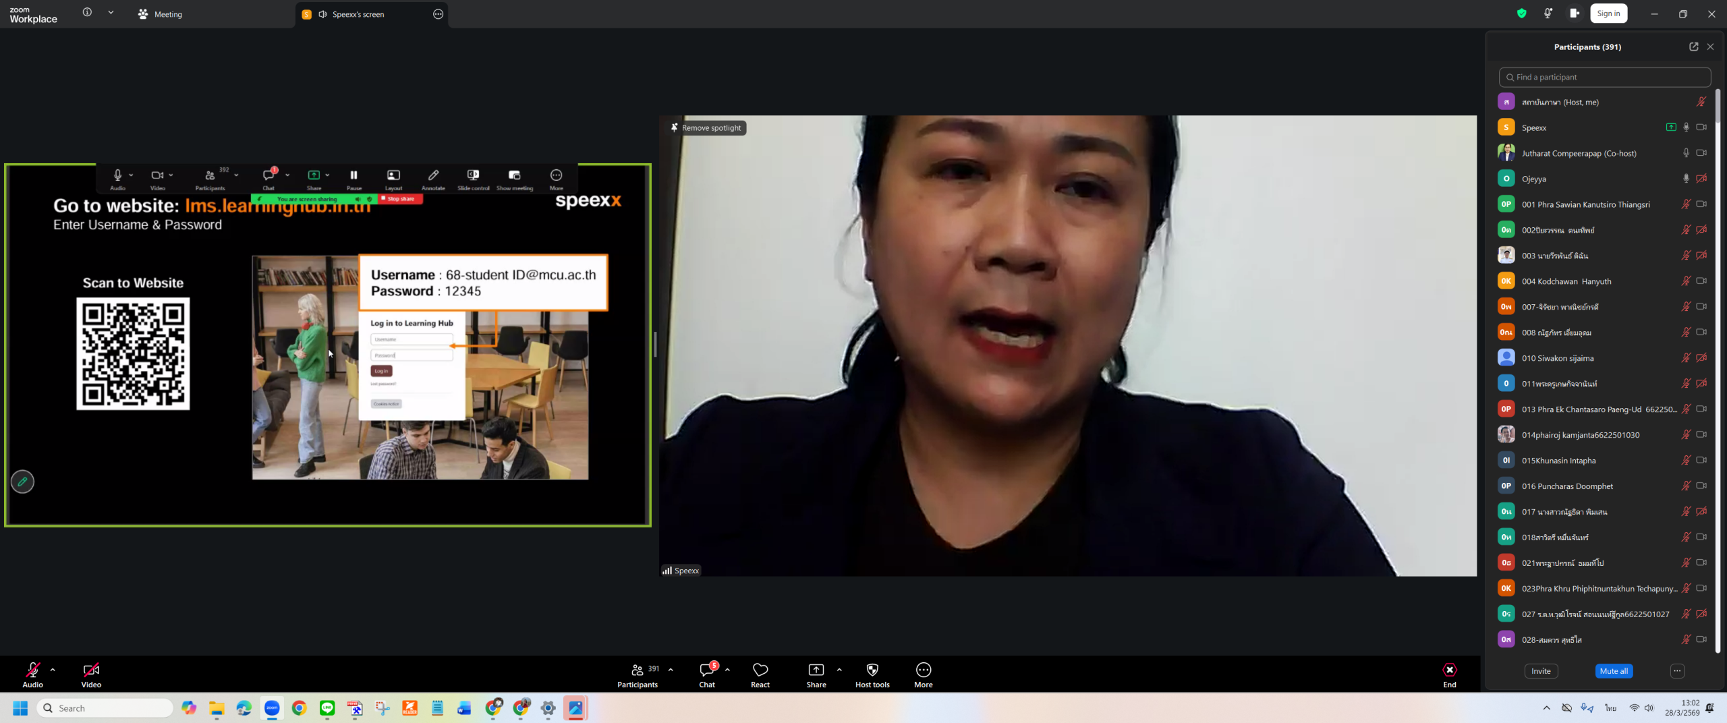
Task: Click the Share screen icon
Action: (x=816, y=674)
